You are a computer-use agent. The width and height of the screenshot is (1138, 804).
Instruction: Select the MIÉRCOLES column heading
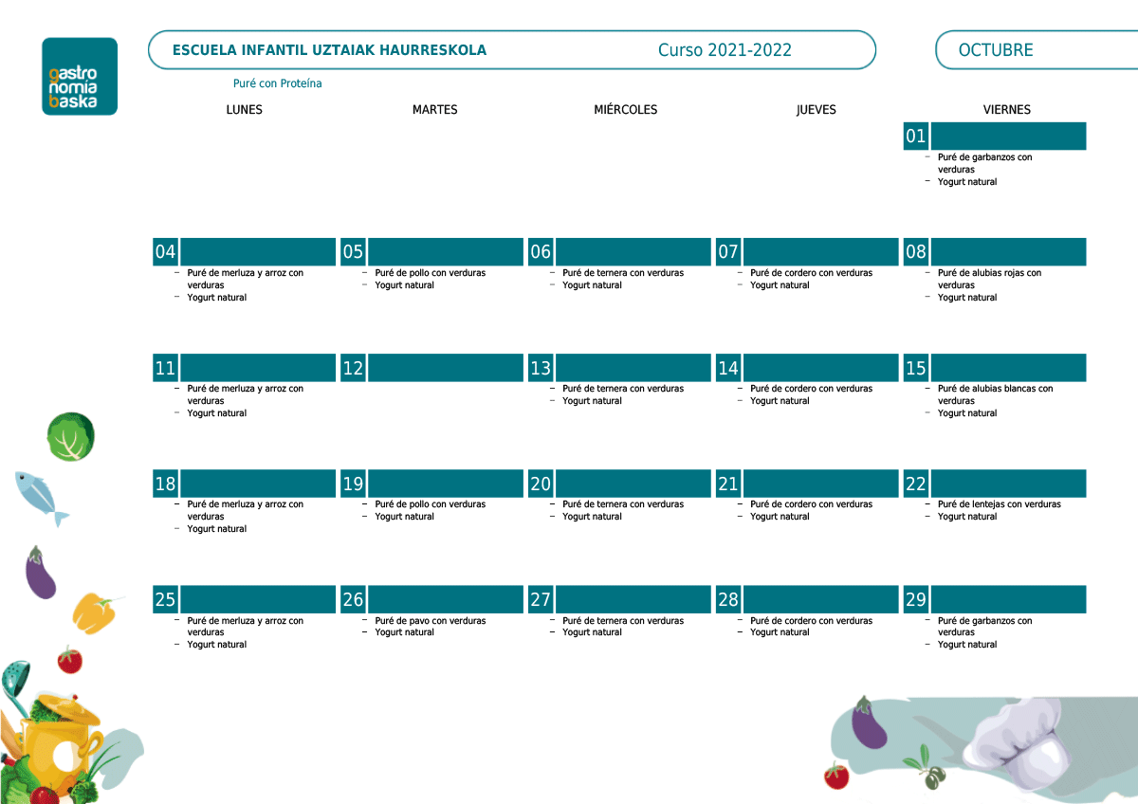pyautogui.click(x=625, y=110)
